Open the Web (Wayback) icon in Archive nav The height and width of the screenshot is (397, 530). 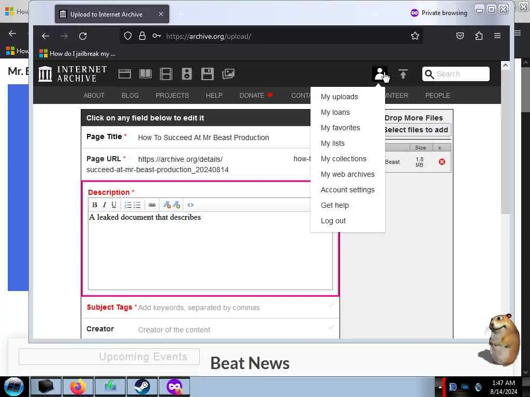pos(125,74)
